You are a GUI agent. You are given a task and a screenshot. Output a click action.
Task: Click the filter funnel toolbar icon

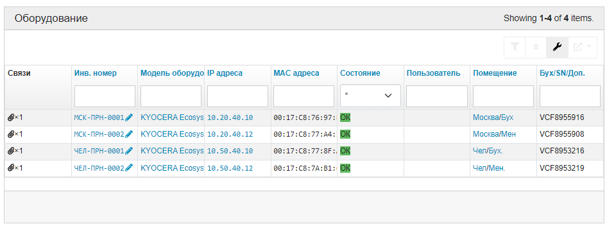[515, 47]
